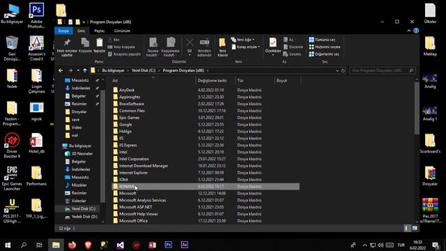The image size is (446, 251).
Task: Expand address bar history dropdown
Action: click(337, 70)
